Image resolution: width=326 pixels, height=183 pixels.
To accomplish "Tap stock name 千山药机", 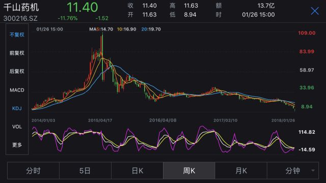I will 21,7.
